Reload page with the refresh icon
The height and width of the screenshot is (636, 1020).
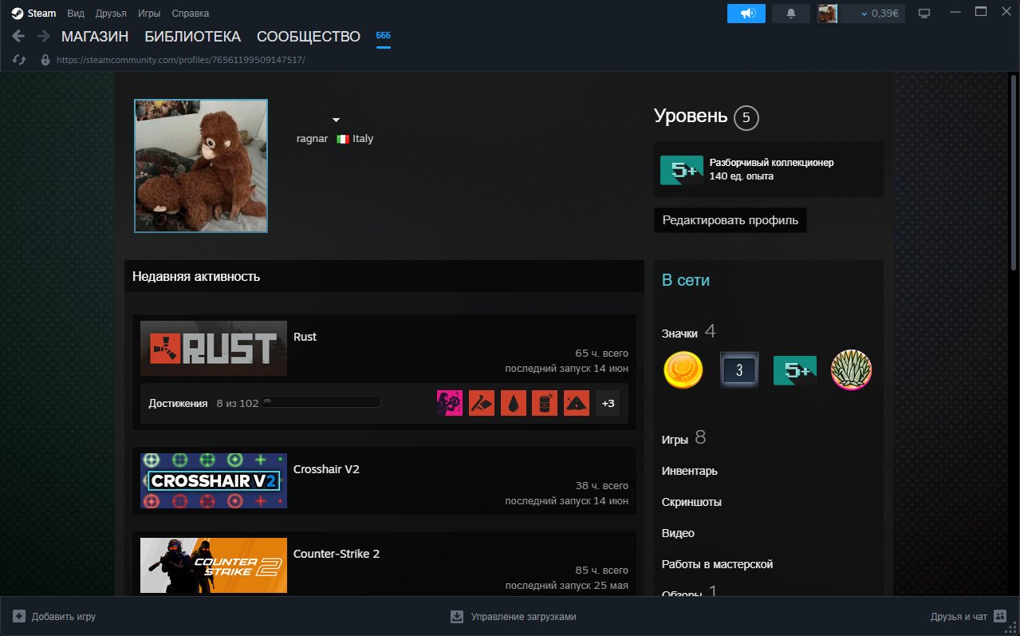pyautogui.click(x=19, y=60)
